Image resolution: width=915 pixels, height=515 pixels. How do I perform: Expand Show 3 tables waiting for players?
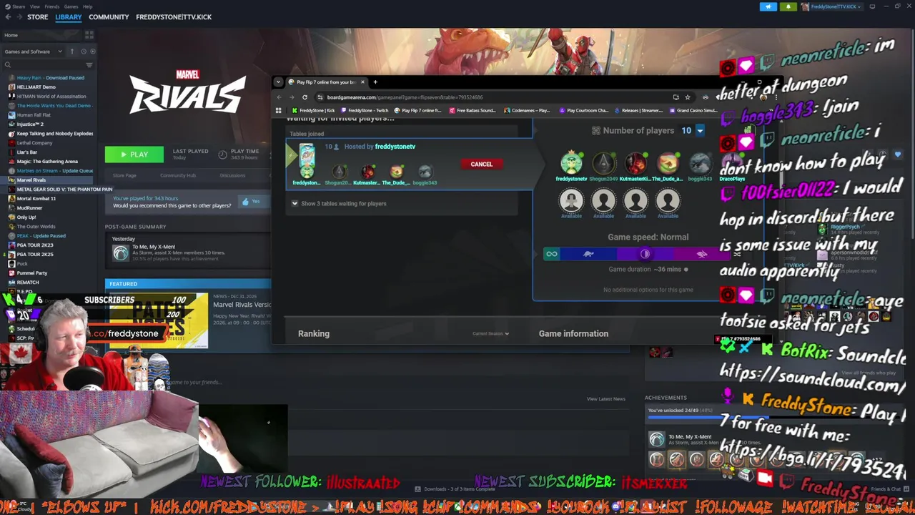pyautogui.click(x=338, y=203)
